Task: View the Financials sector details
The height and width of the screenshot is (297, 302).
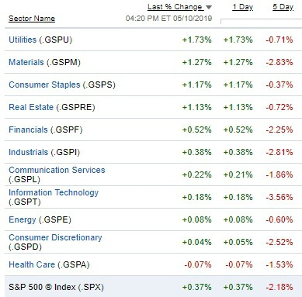Action: click(x=28, y=130)
